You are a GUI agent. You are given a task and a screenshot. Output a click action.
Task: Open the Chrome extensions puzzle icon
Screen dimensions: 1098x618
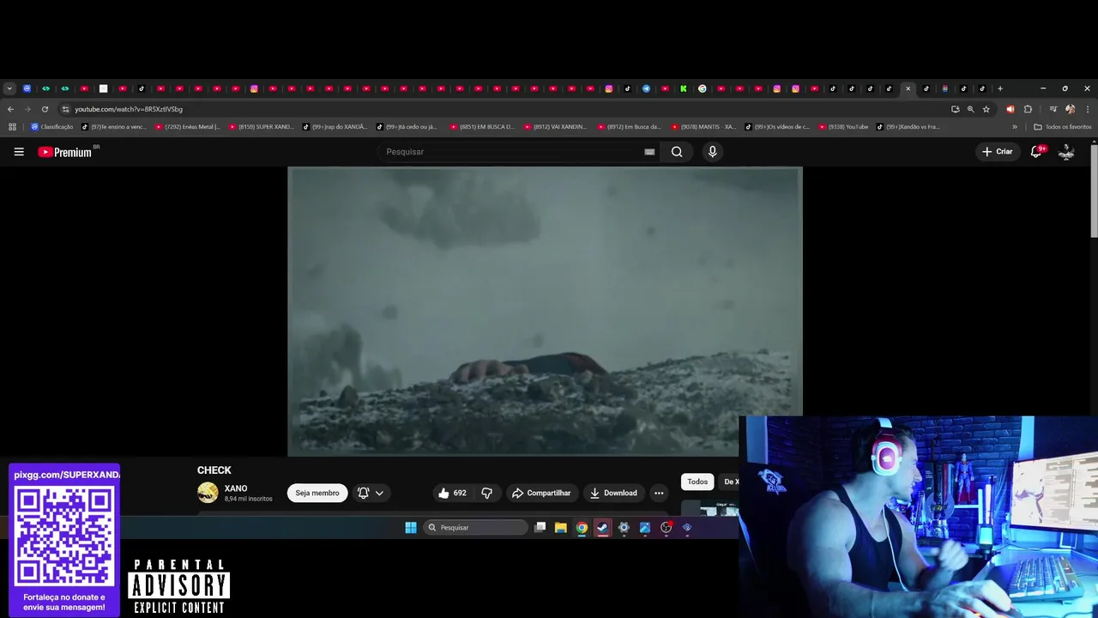coord(1028,109)
